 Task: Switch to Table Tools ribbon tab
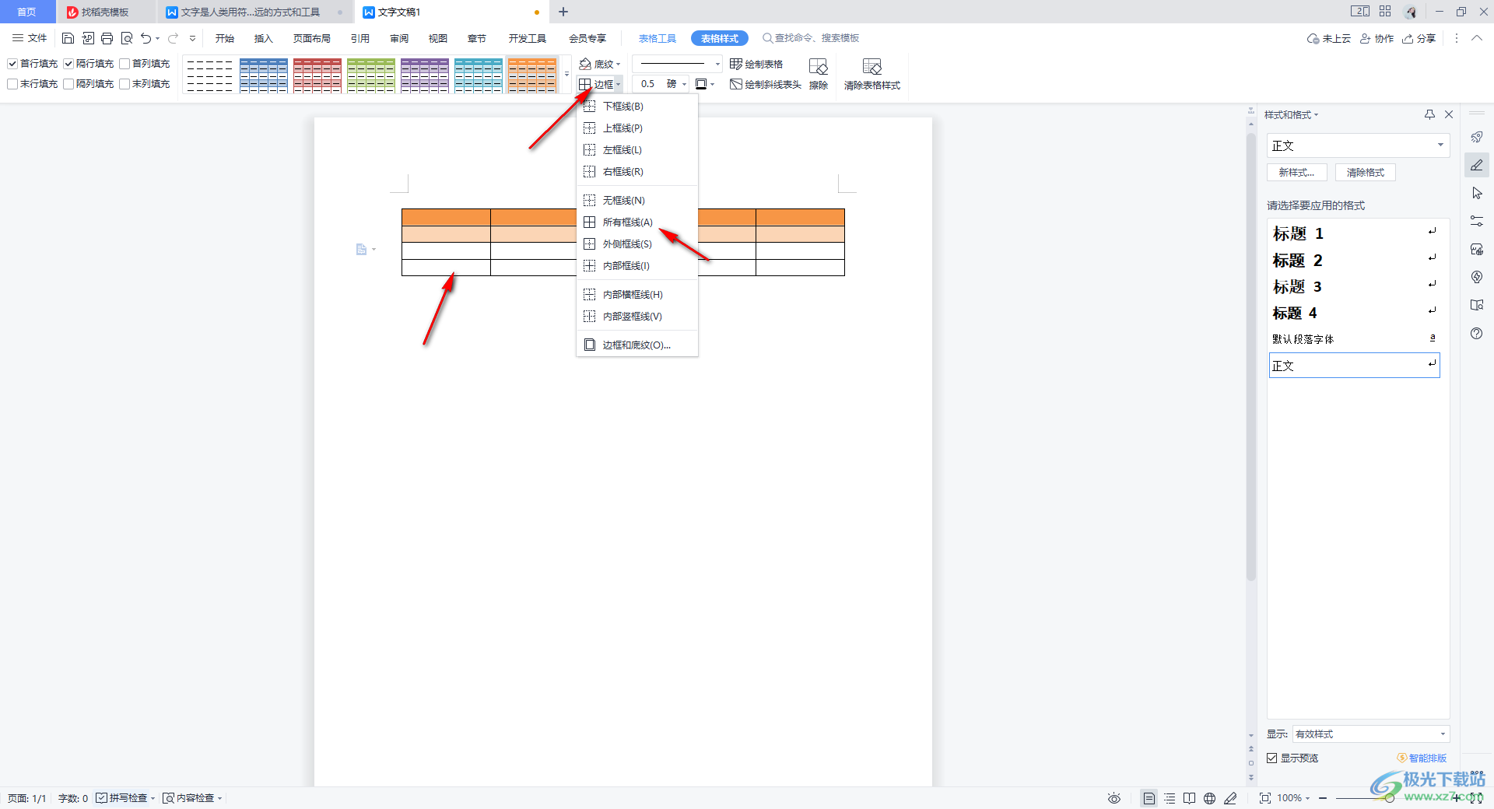click(658, 38)
